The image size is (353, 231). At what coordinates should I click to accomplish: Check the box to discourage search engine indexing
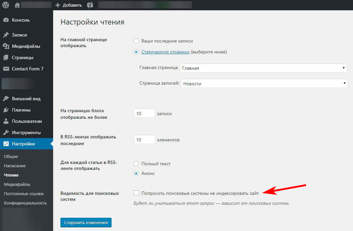click(x=136, y=193)
